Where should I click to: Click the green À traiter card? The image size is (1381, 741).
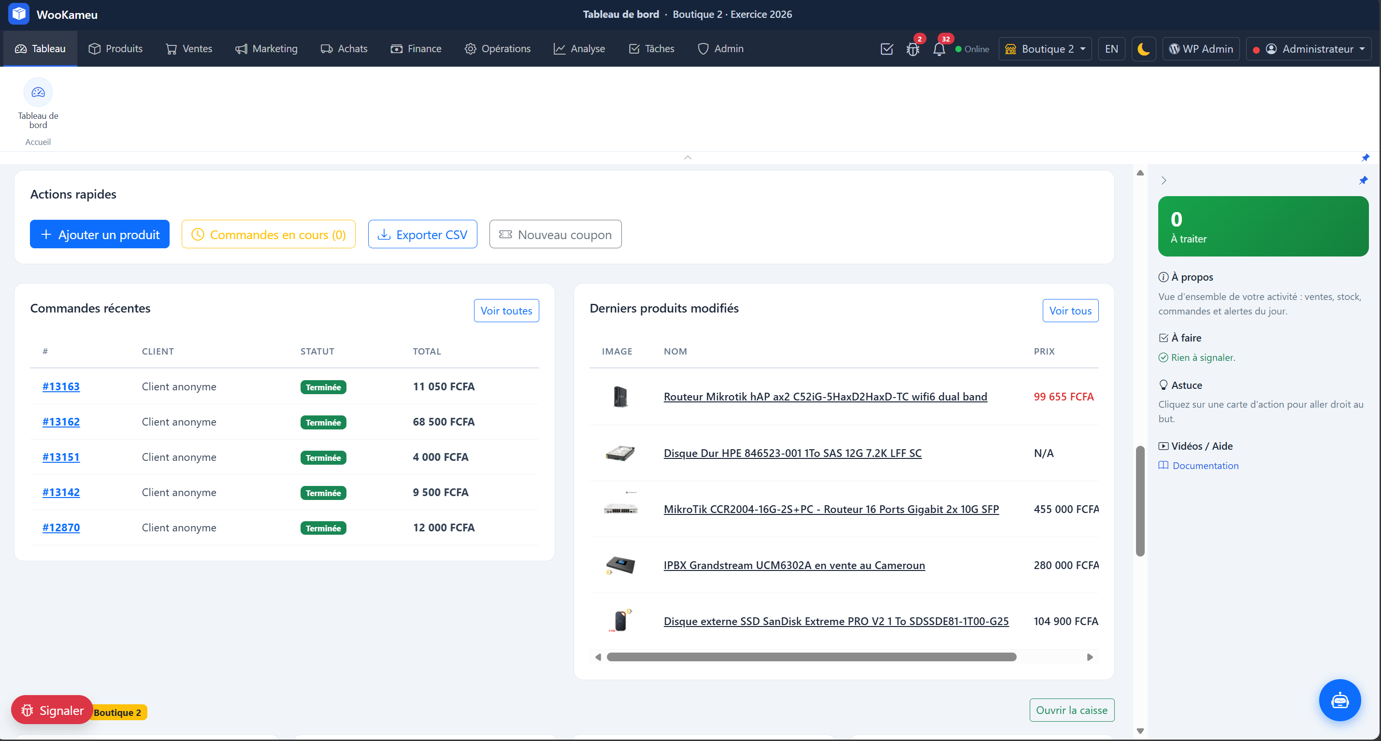[x=1263, y=226]
